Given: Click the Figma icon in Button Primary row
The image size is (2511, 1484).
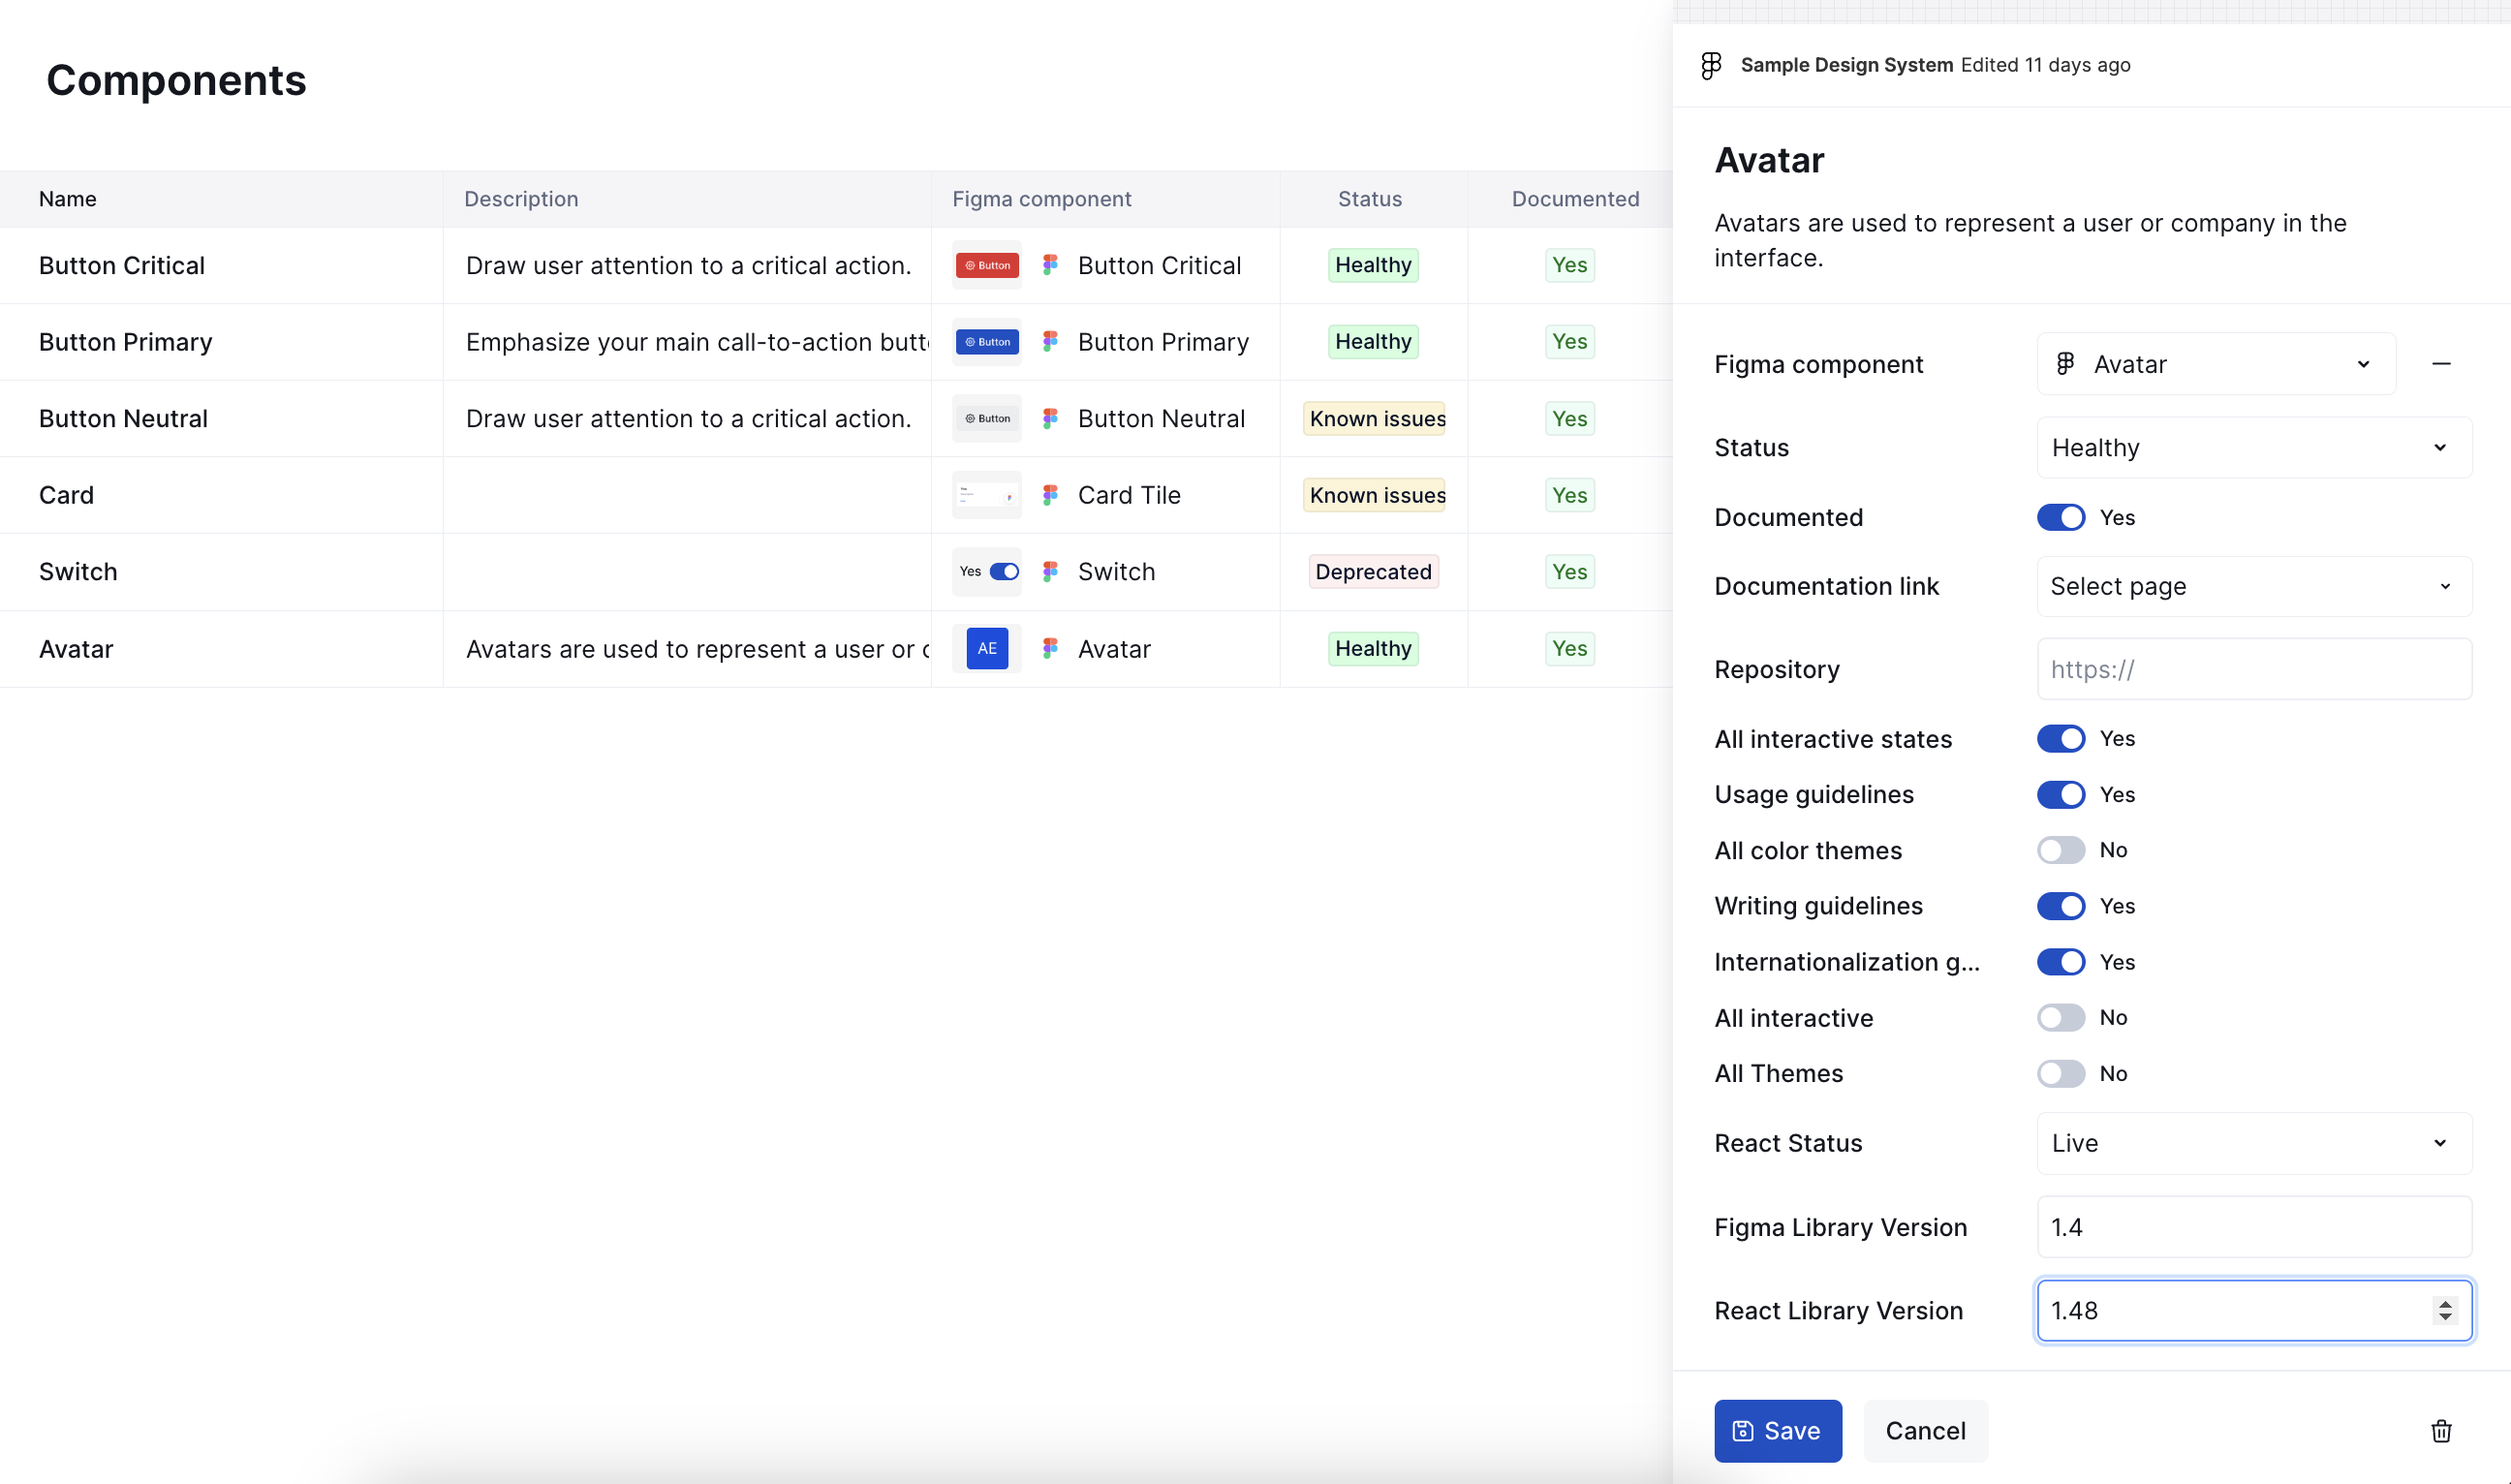Looking at the screenshot, I should [x=1050, y=342].
